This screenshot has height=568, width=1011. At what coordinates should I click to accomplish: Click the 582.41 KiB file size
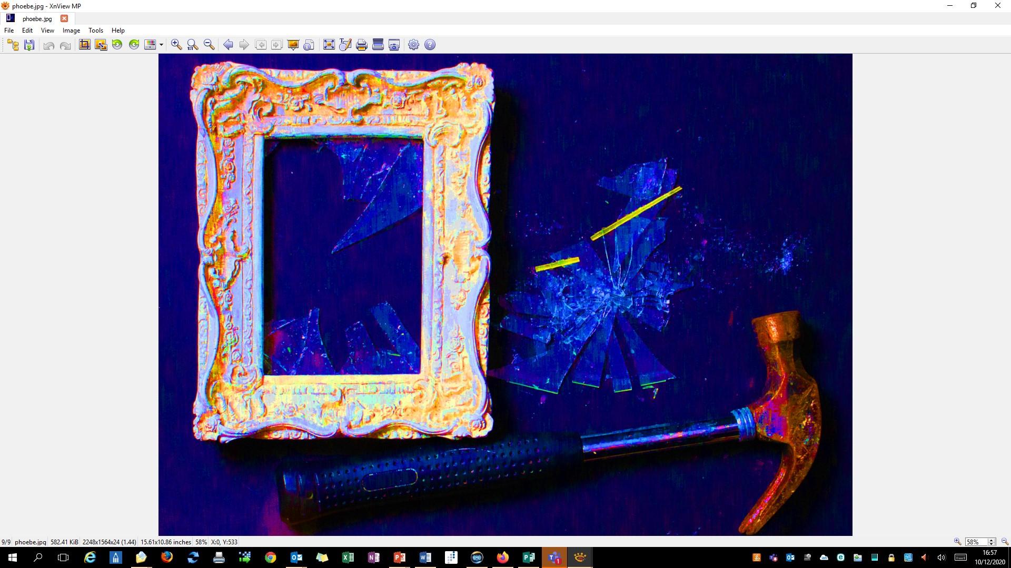coord(64,542)
